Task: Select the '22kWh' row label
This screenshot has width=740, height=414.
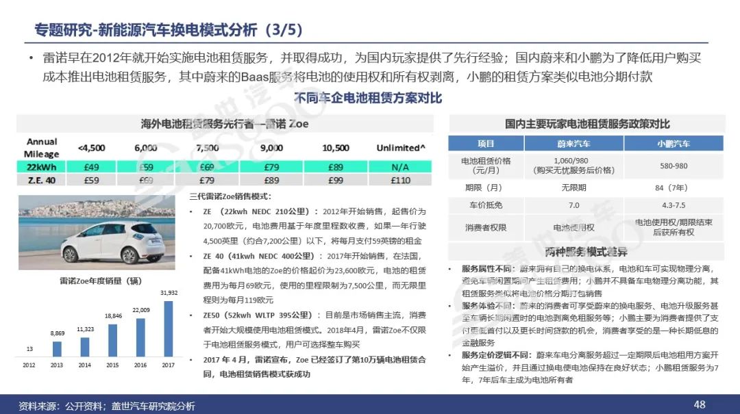Action: click(42, 167)
